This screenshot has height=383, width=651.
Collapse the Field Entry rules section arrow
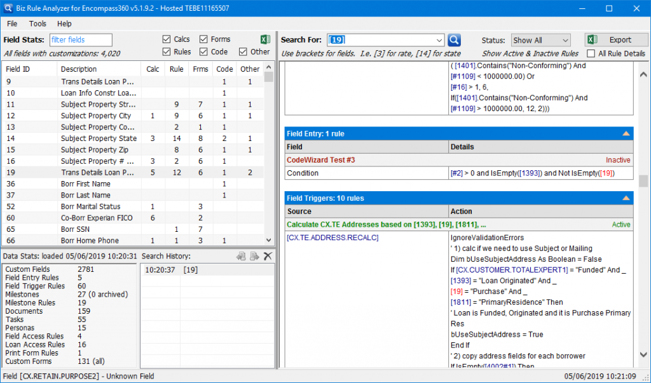pyautogui.click(x=626, y=134)
